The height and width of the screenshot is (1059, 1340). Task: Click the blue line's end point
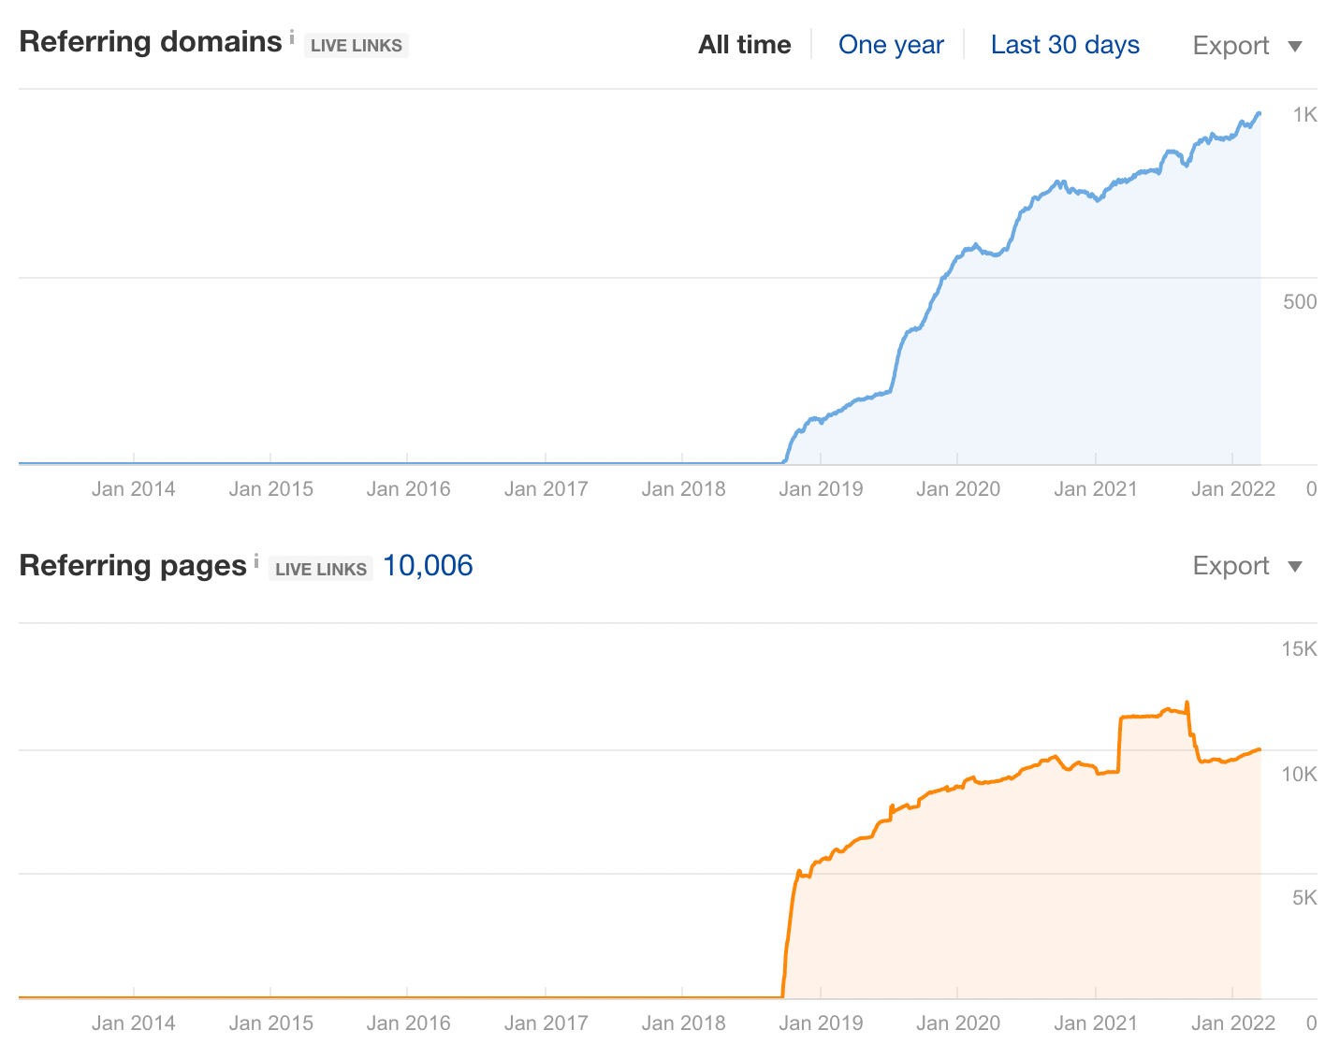click(x=1260, y=114)
